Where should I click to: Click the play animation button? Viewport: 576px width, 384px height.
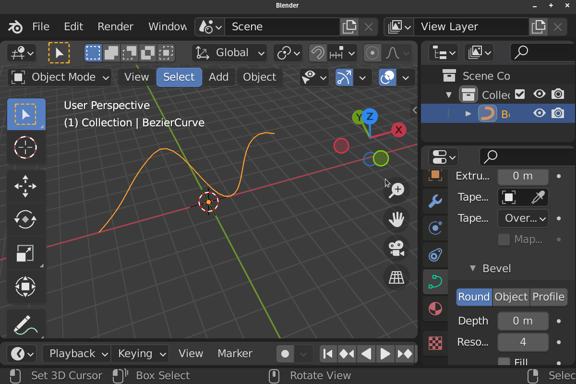click(385, 354)
